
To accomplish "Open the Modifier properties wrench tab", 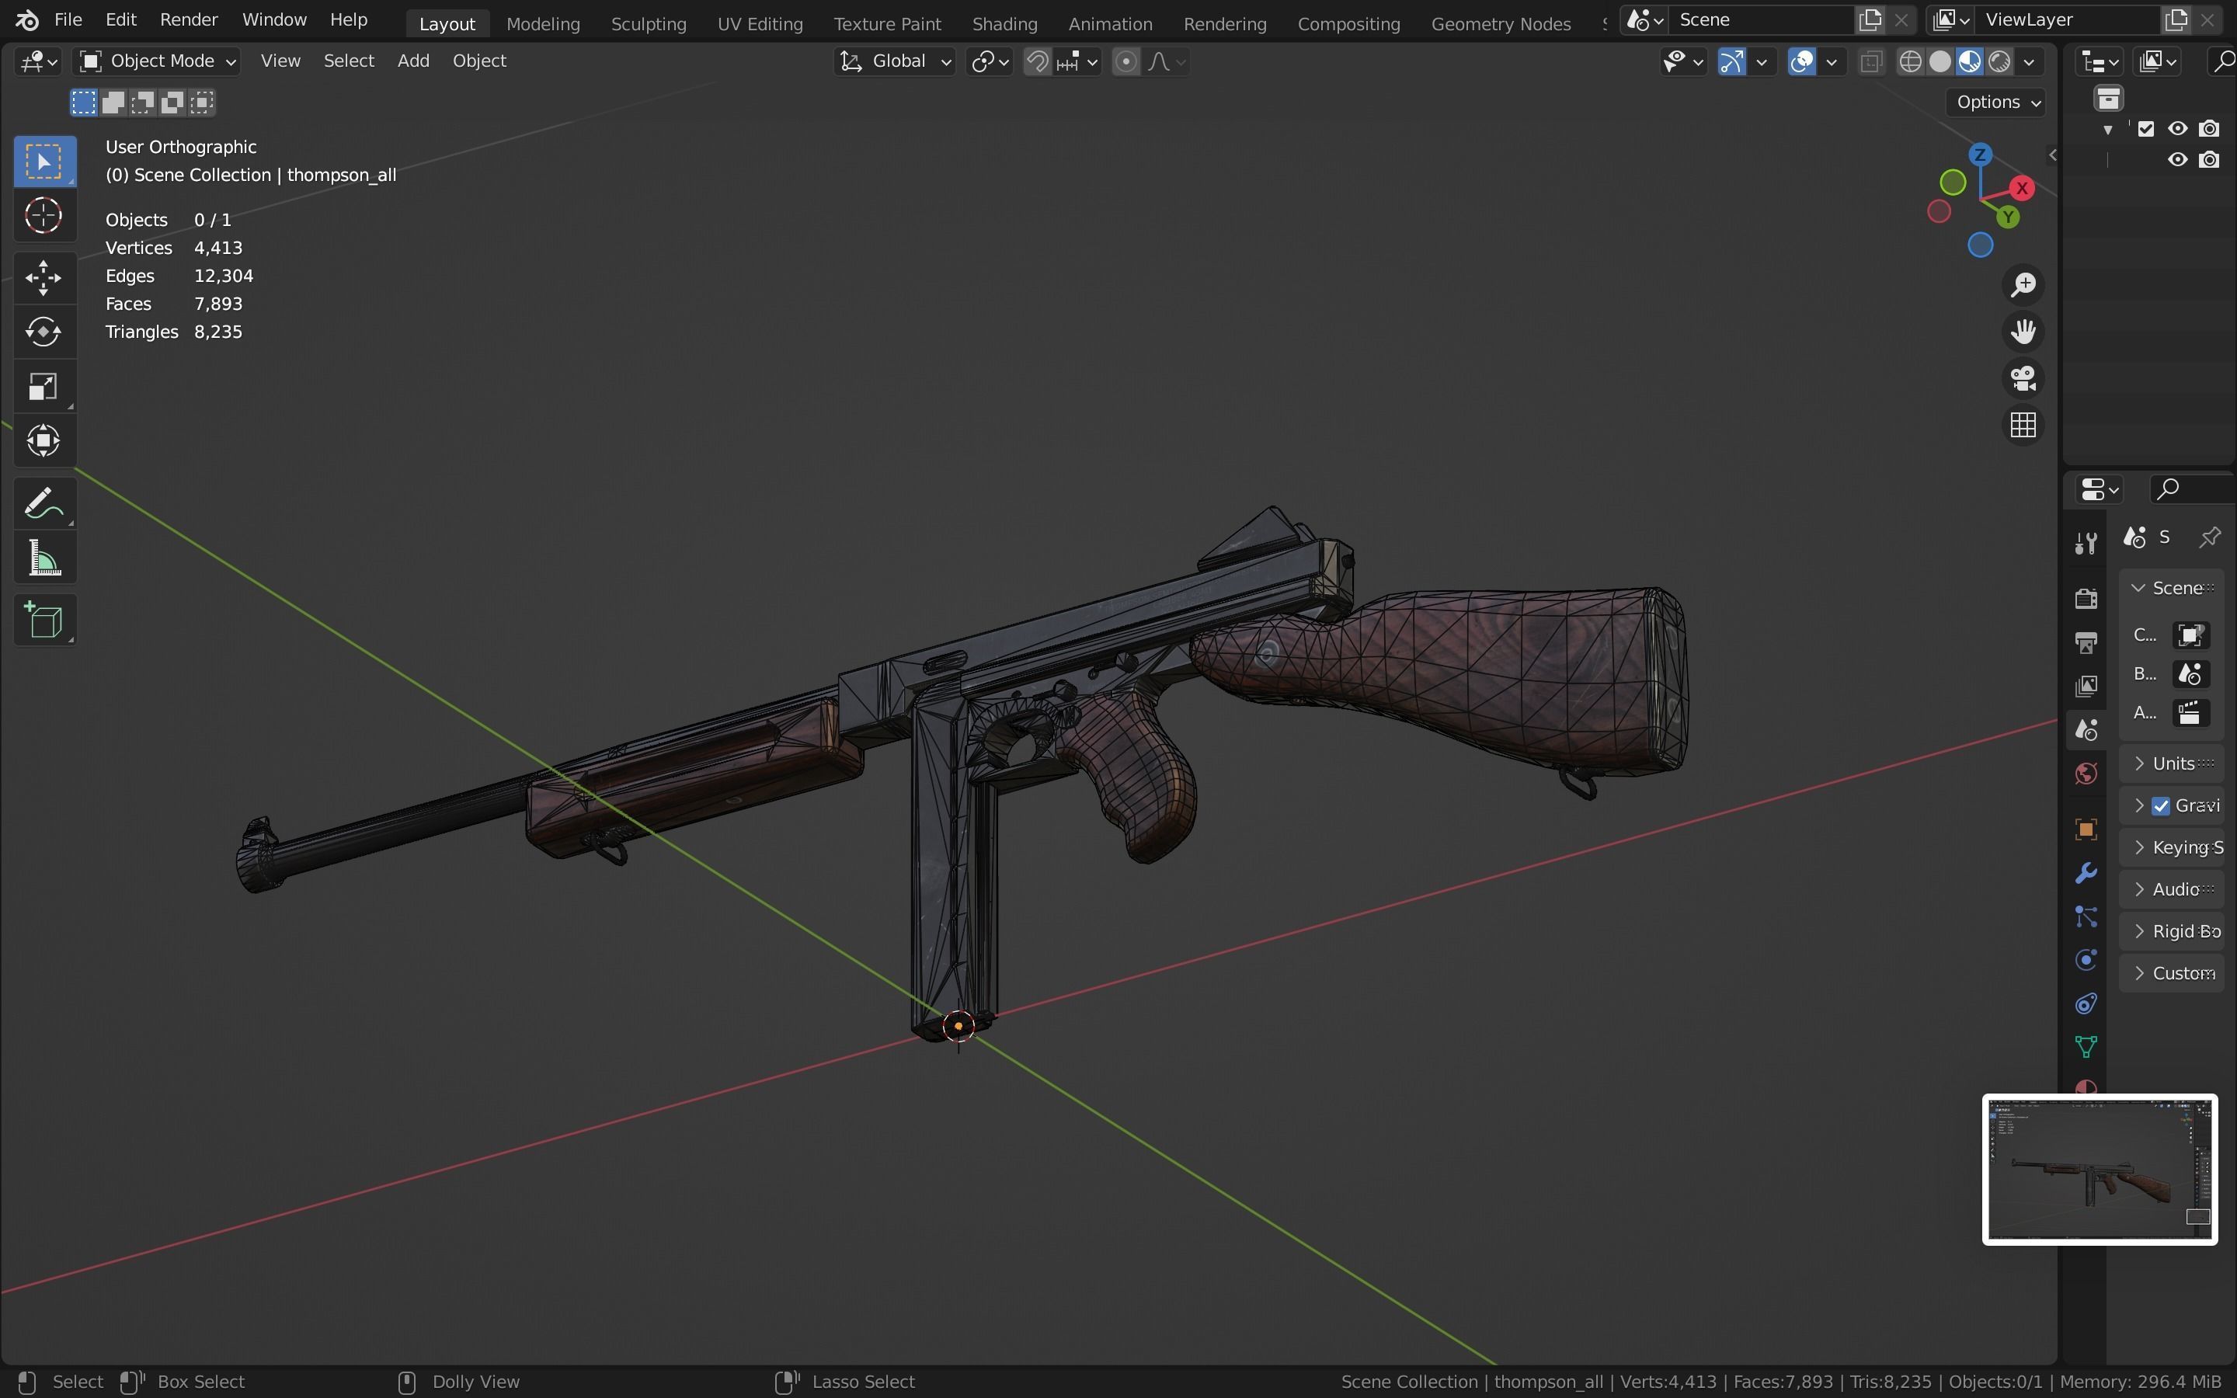I will coord(2086,873).
